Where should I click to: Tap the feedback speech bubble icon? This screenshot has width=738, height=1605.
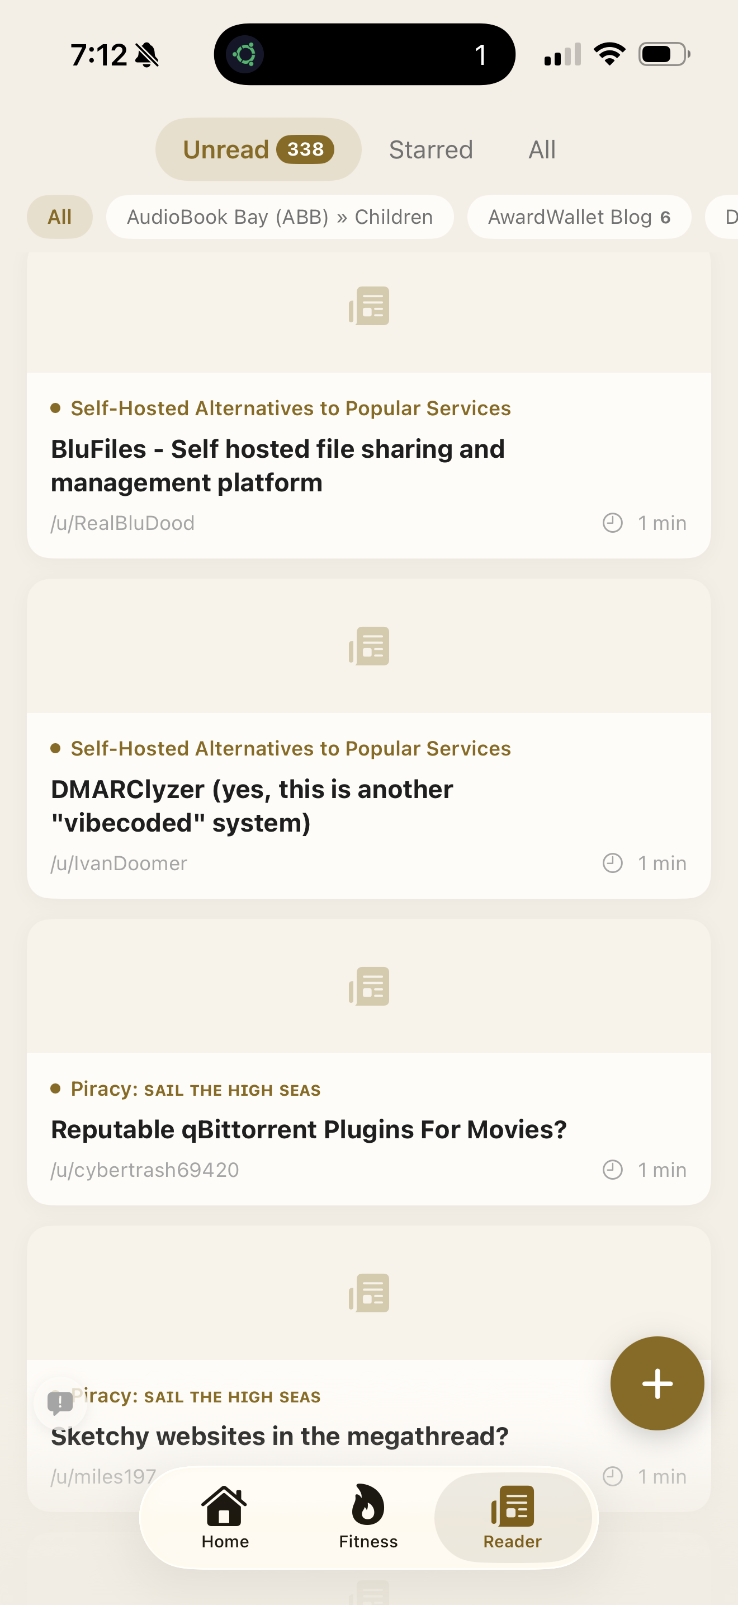pos(60,1403)
